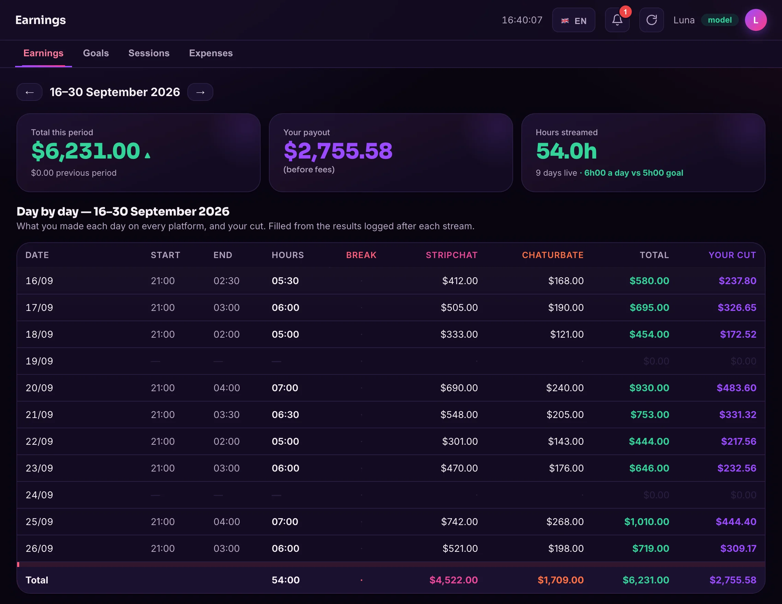Select the 19/09 row date
Screen dimensions: 782x604
tap(39, 361)
